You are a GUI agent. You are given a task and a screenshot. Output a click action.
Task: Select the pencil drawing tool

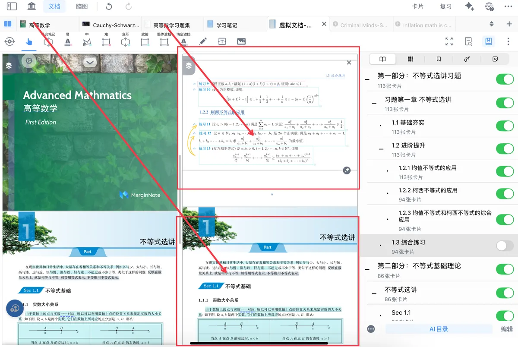click(x=202, y=41)
